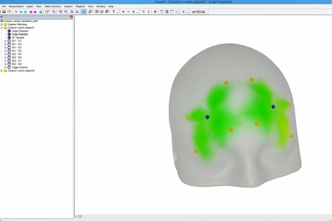The image size is (332, 221).
Task: Click the Save disk icon in toolbar
Action: click(x=4, y=12)
